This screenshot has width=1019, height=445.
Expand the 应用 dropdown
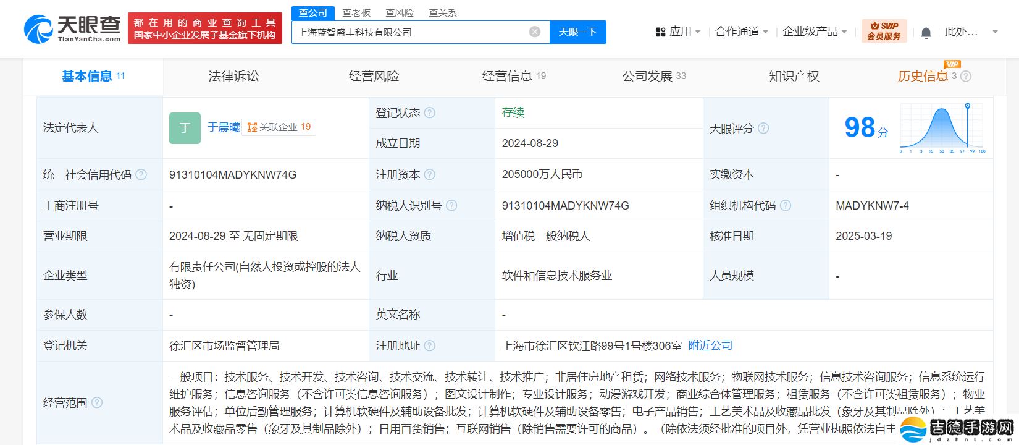pos(698,32)
